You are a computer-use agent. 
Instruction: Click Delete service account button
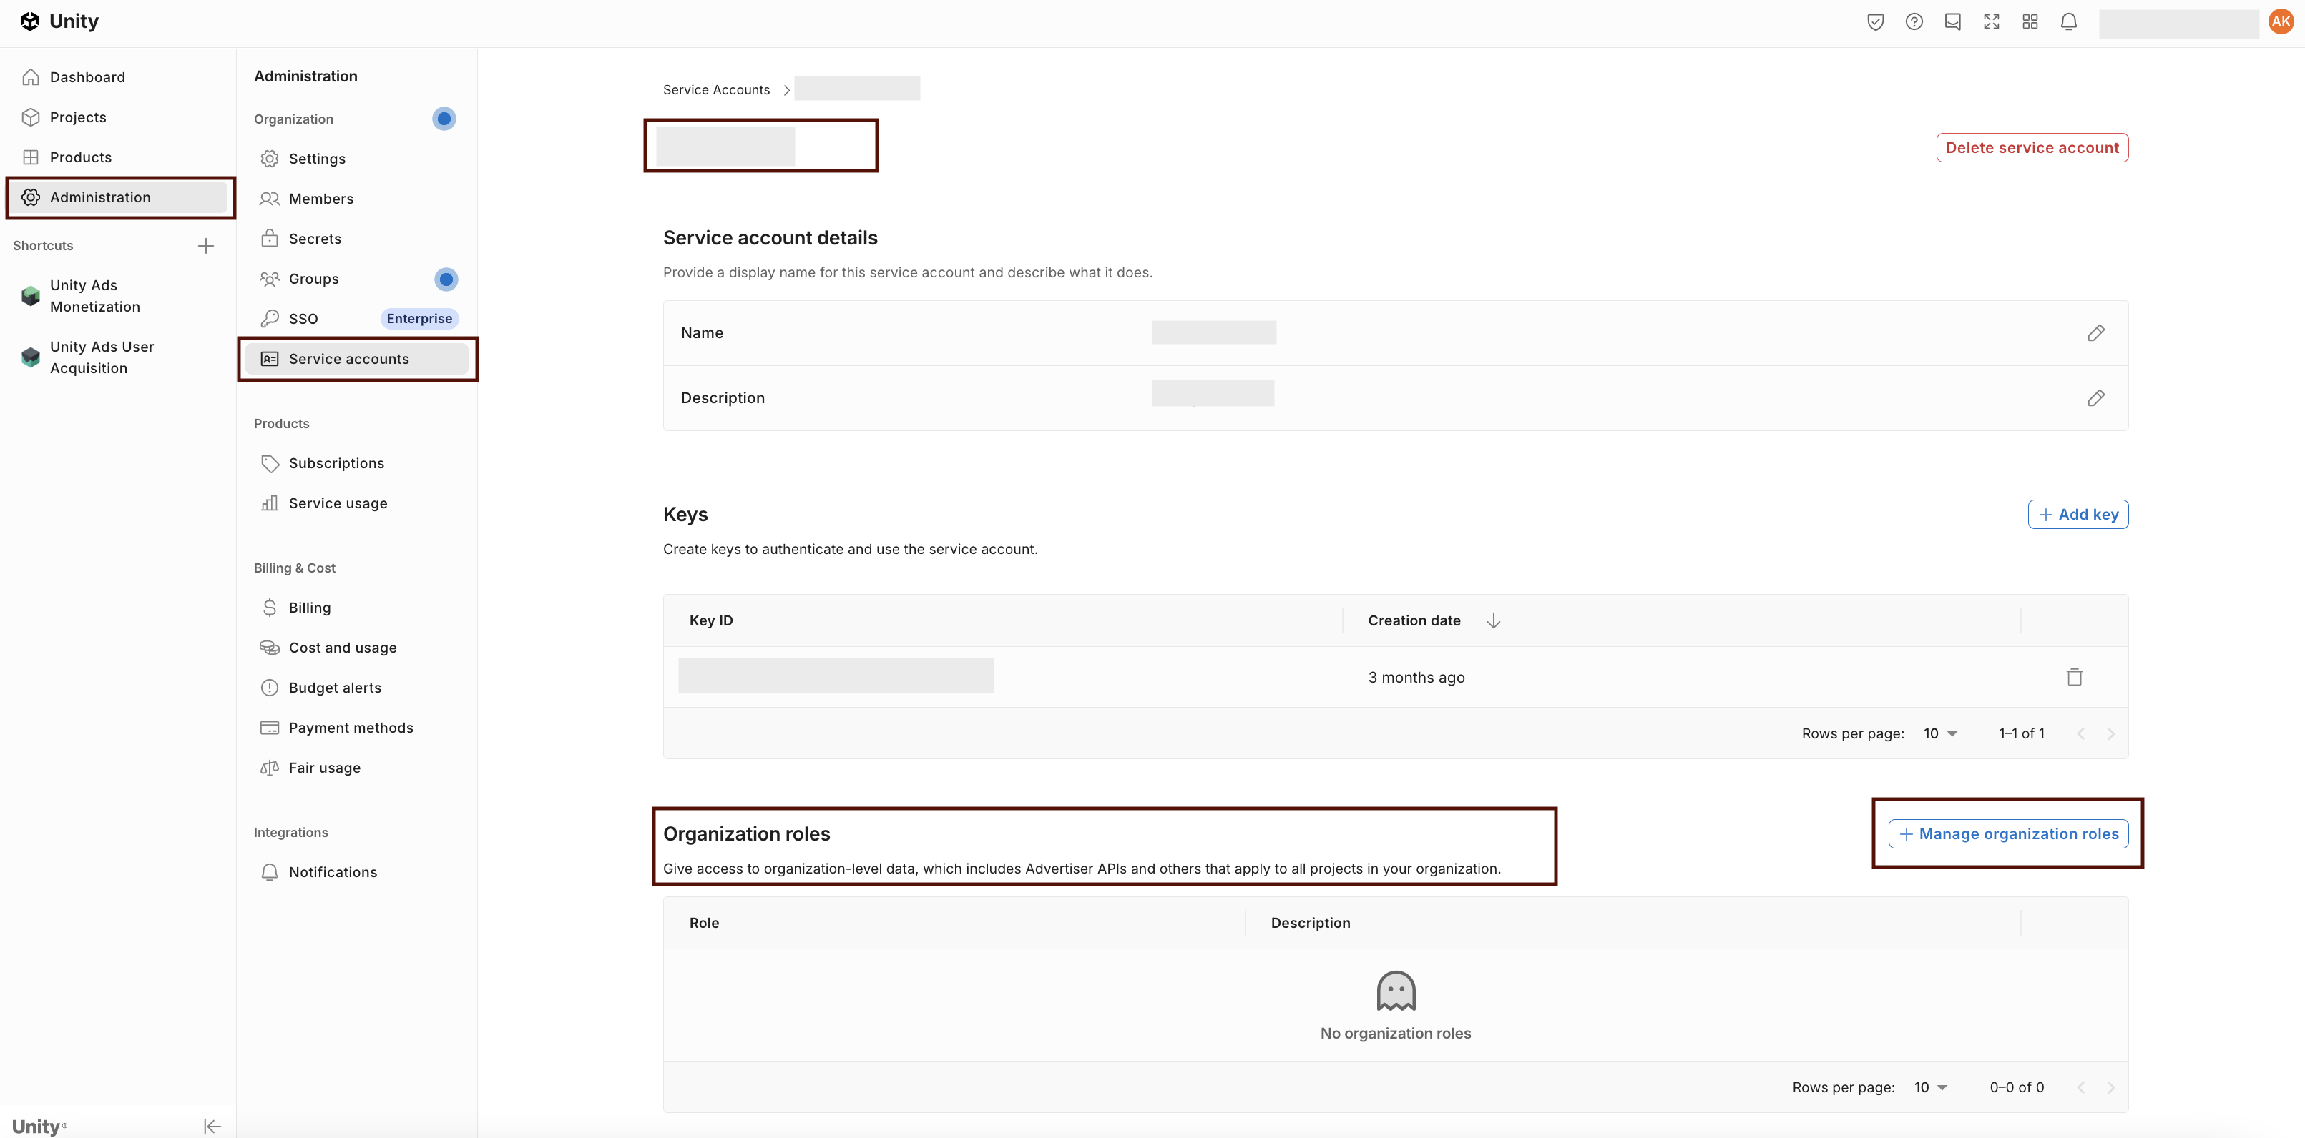2031,147
